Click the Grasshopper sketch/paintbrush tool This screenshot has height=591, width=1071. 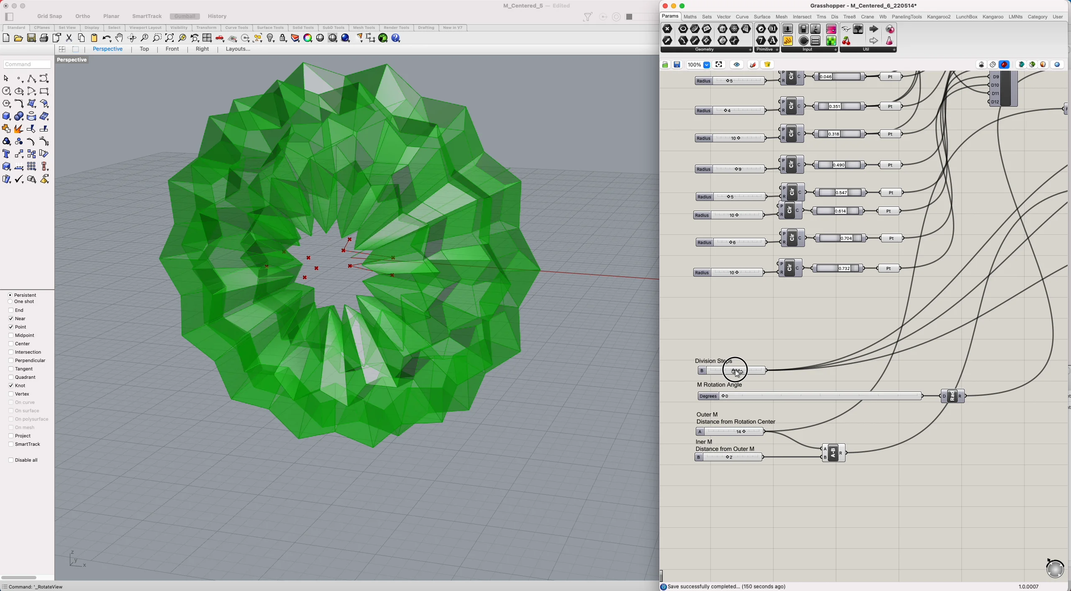[752, 64]
